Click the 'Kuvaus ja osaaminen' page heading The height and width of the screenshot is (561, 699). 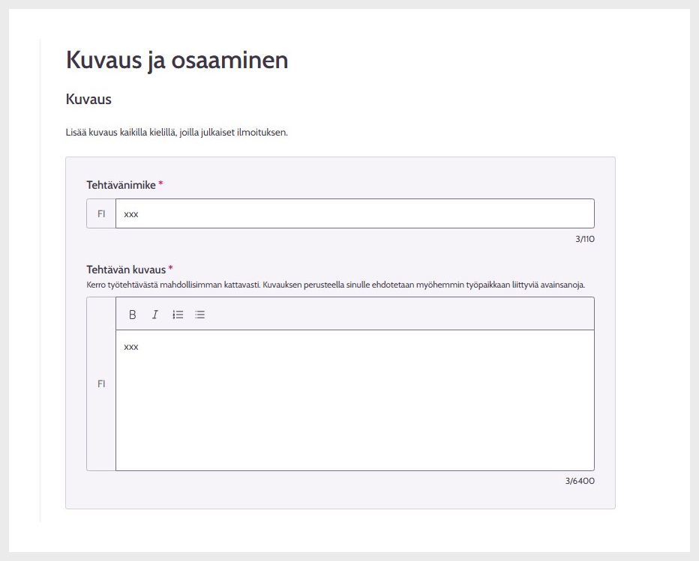(177, 60)
